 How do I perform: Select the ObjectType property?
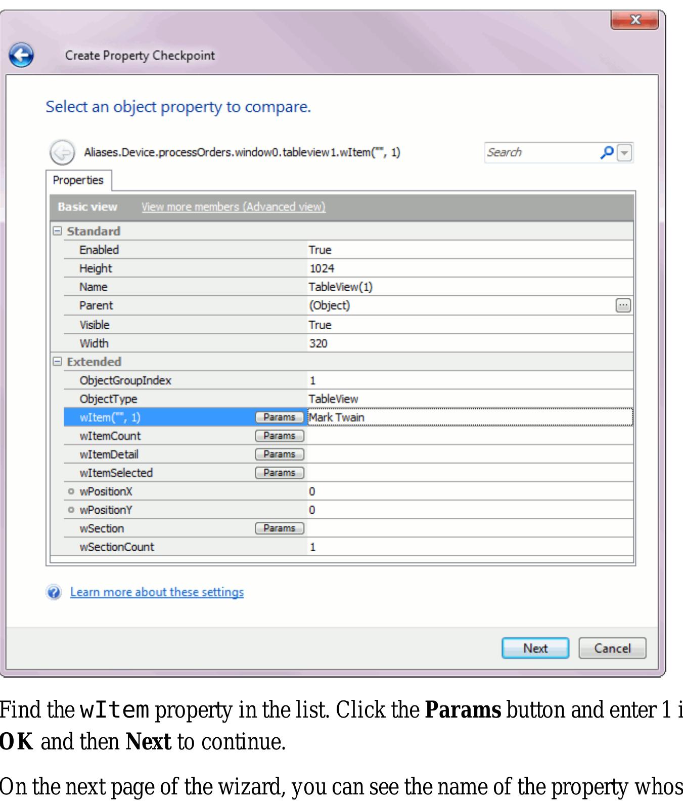pos(348,399)
